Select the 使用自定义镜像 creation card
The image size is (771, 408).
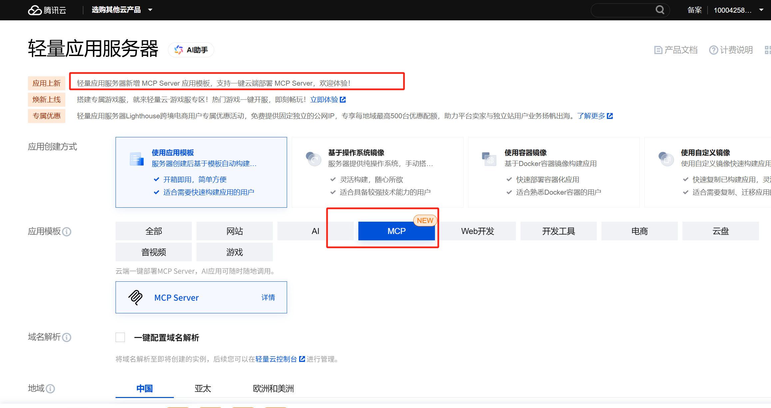click(x=708, y=172)
